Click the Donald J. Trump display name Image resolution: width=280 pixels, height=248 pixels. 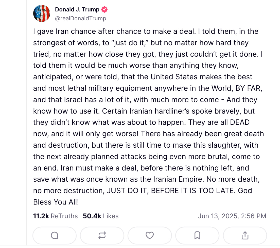click(77, 9)
